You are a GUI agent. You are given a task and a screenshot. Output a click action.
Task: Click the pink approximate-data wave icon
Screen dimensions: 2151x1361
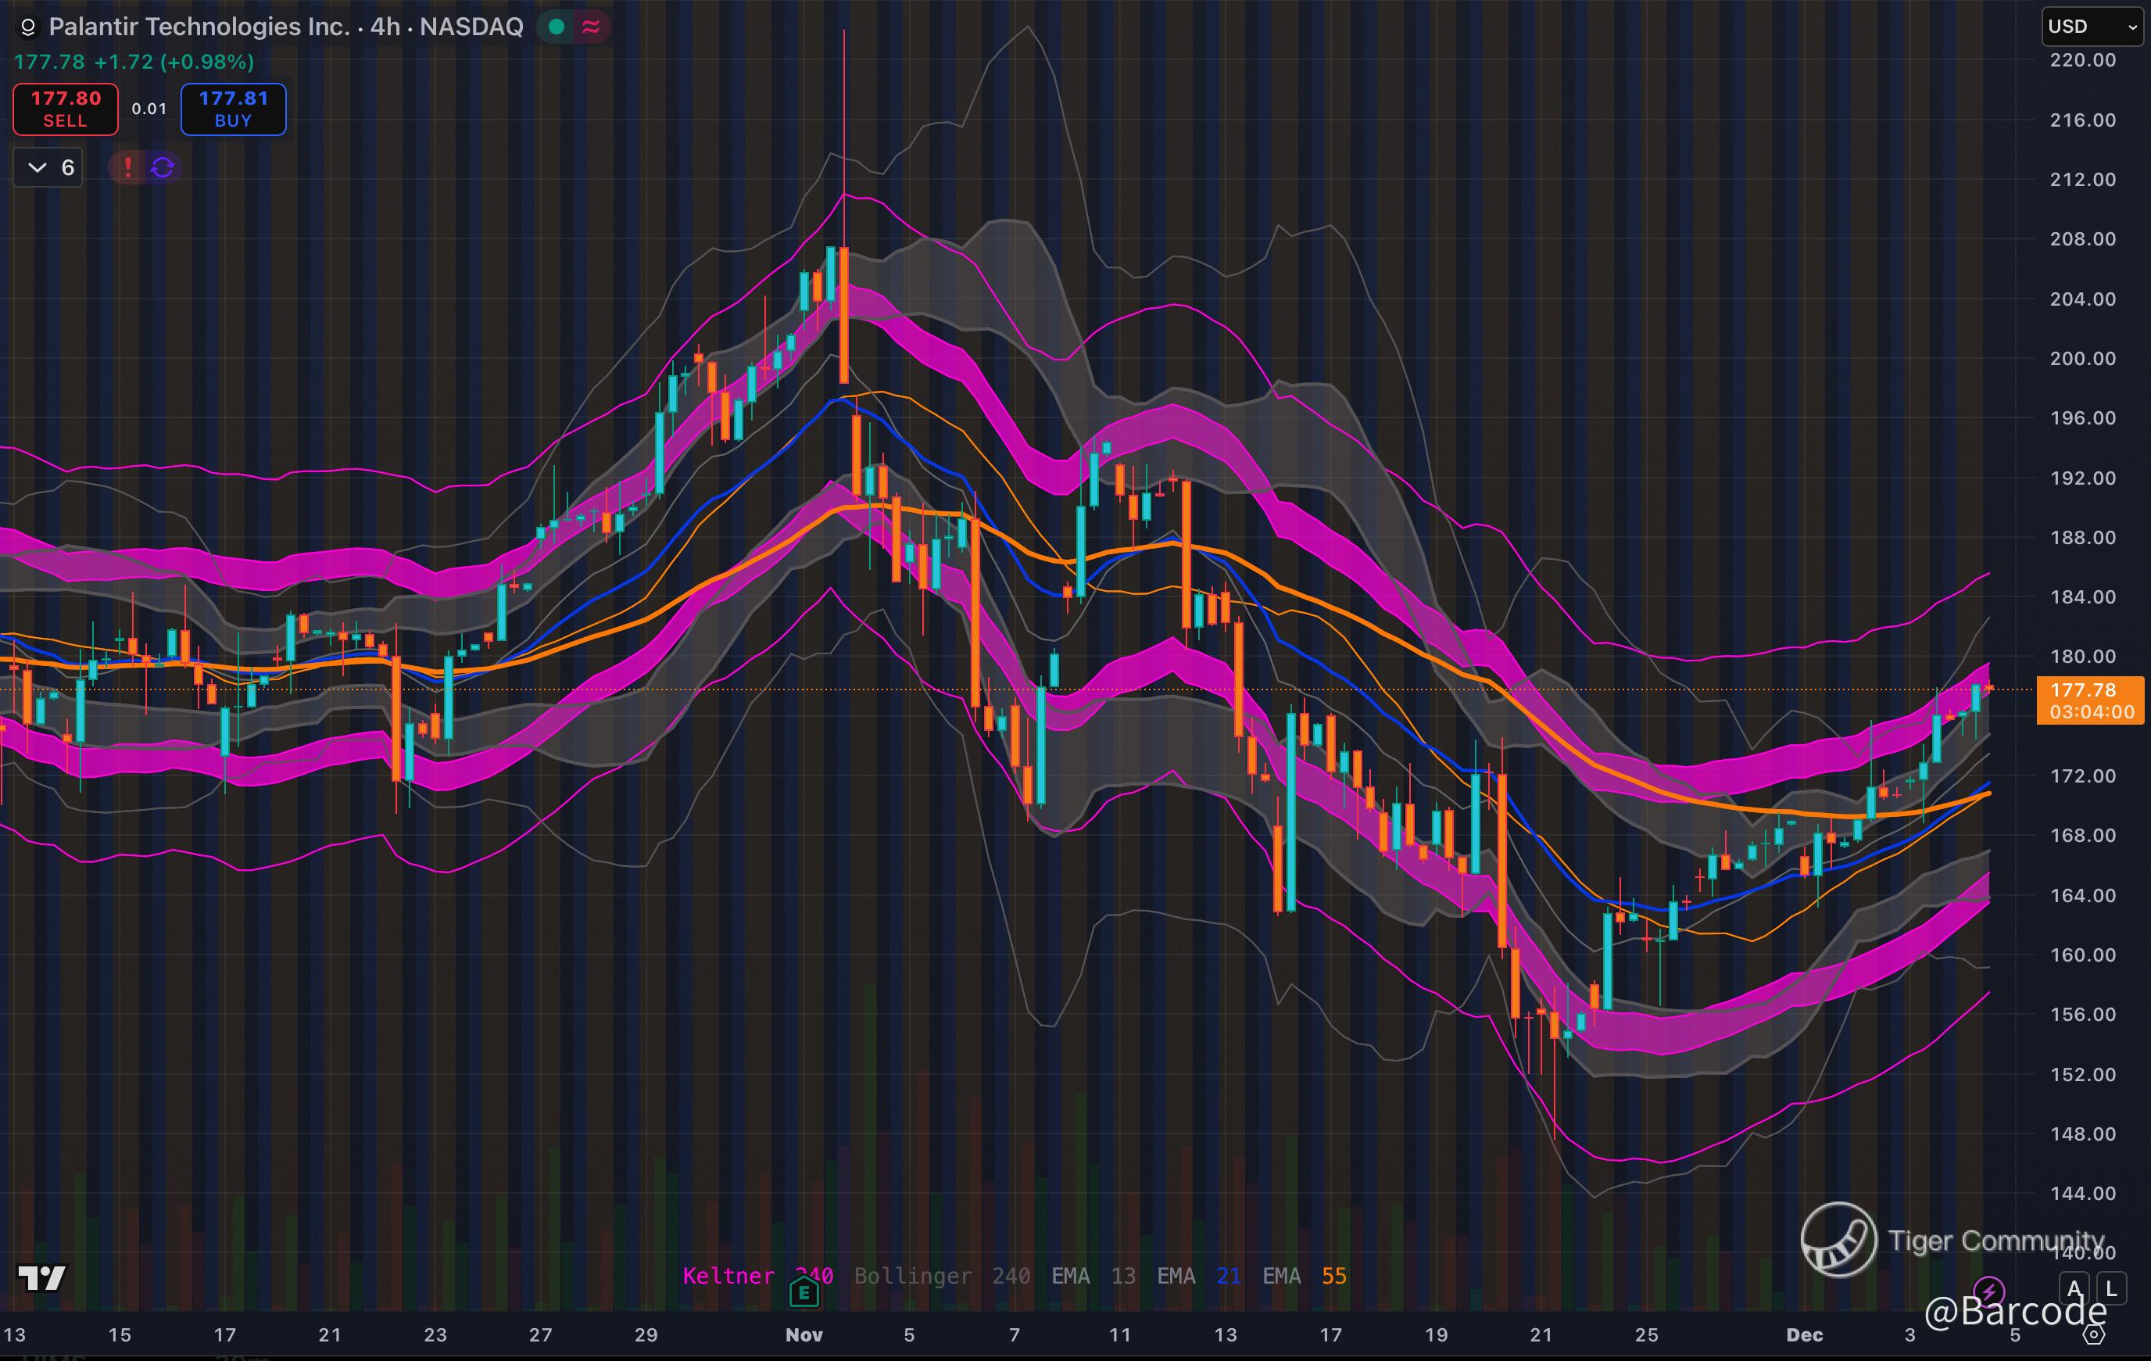click(590, 27)
